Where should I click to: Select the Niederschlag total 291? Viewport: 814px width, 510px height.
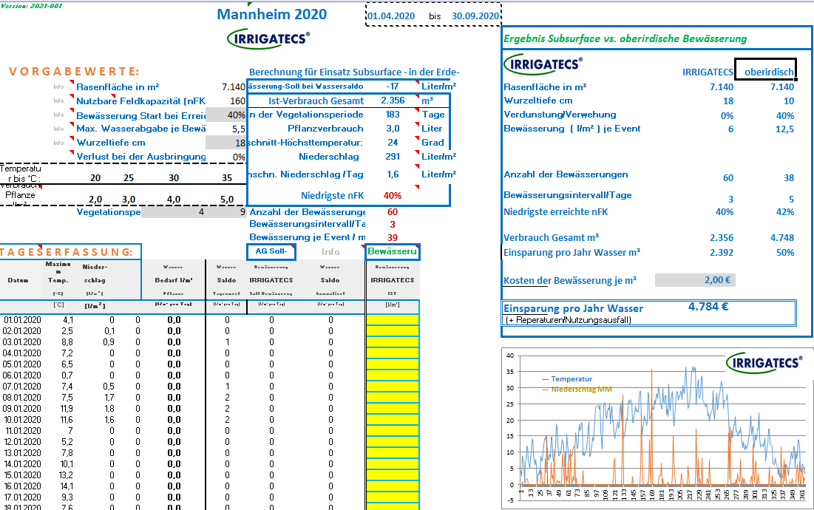(x=393, y=156)
